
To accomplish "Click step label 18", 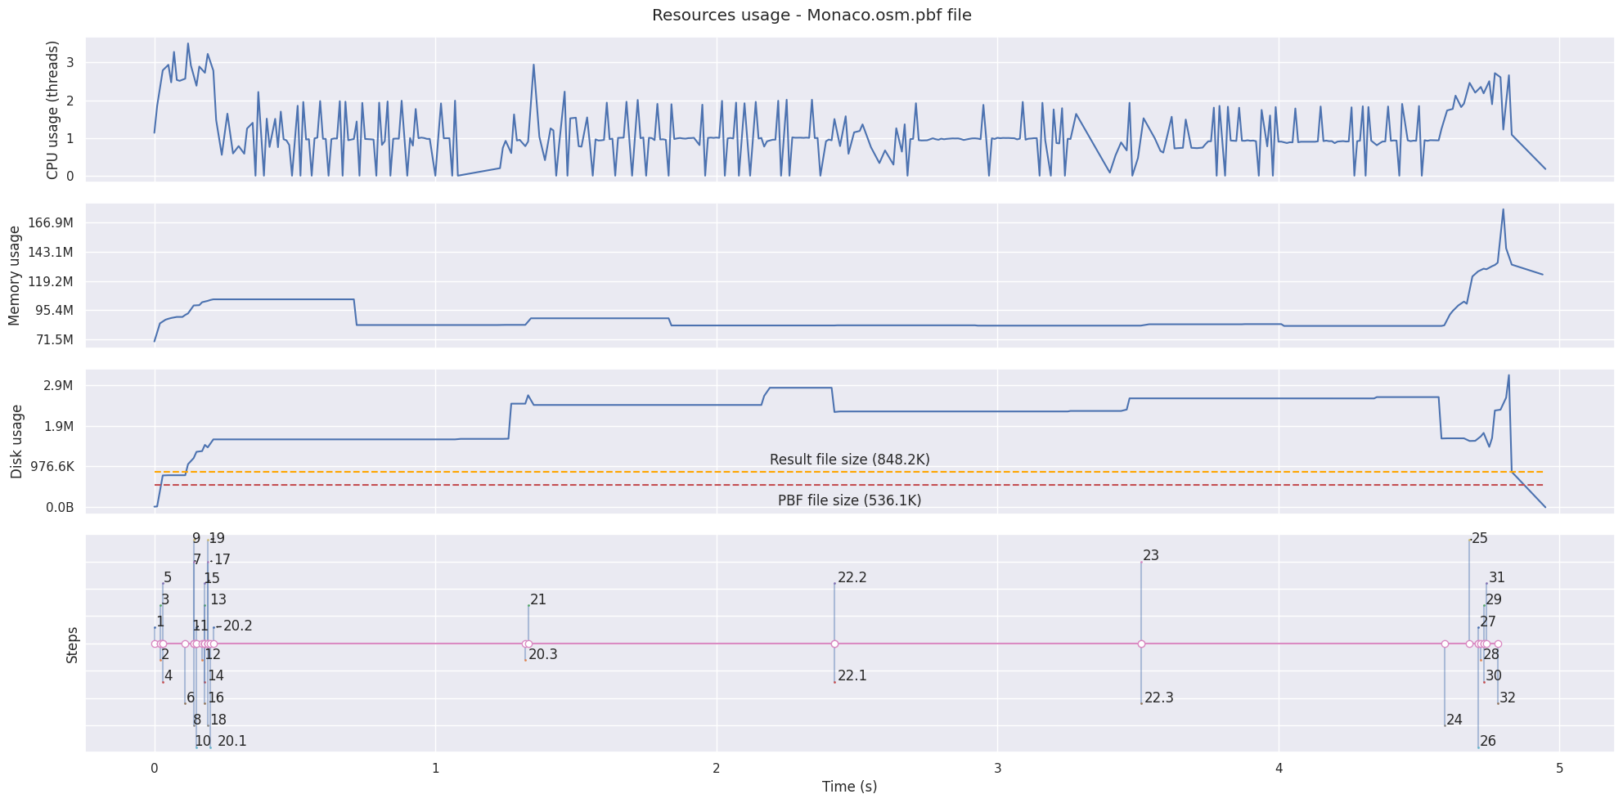I will (x=218, y=720).
